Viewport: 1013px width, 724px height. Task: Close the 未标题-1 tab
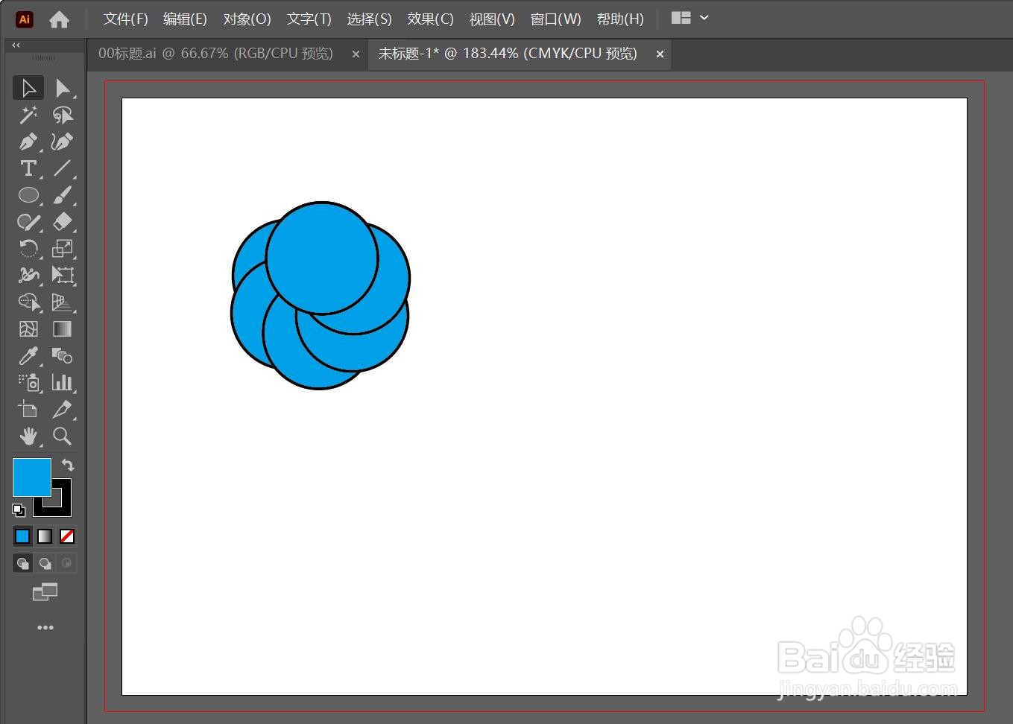(660, 54)
